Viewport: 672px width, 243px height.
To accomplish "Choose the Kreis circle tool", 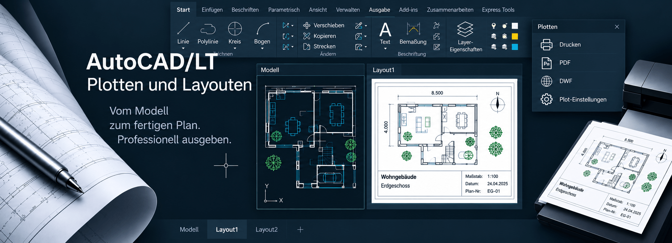I will tap(235, 33).
